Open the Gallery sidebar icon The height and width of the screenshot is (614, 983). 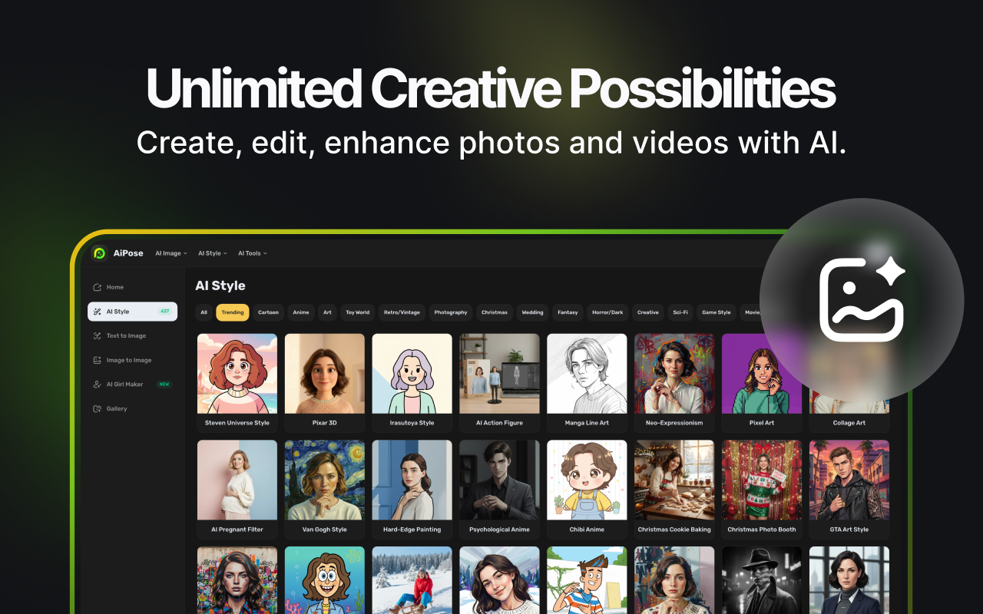pyautogui.click(x=97, y=408)
